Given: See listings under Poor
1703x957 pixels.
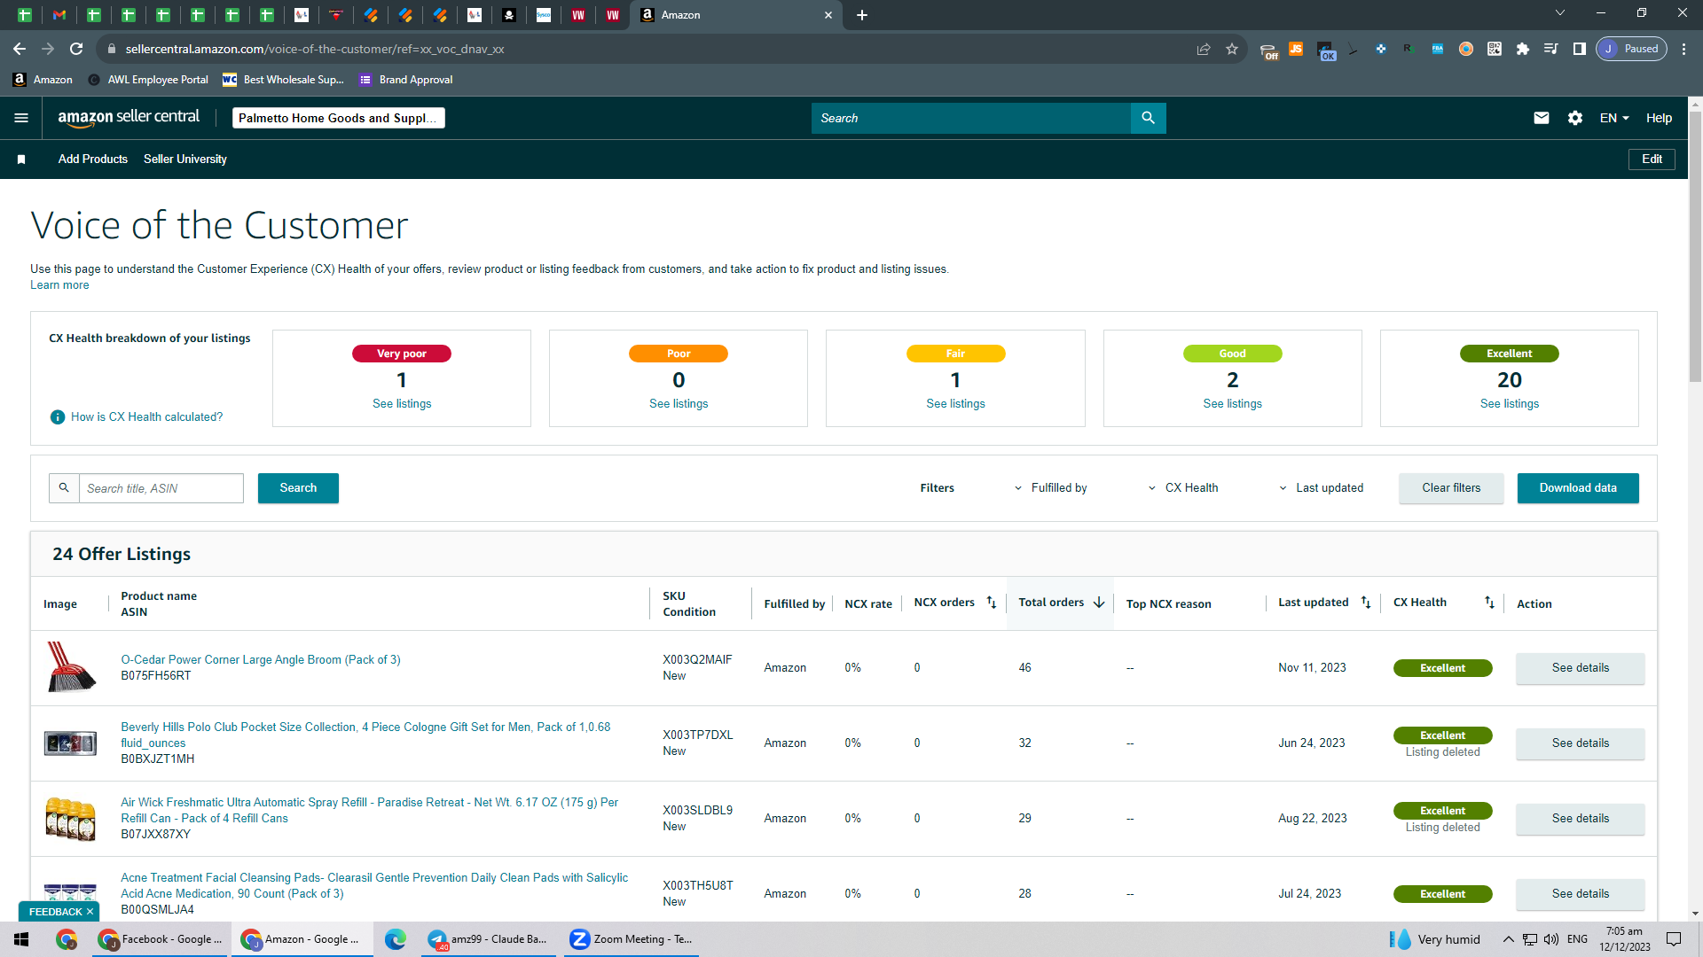Looking at the screenshot, I should pos(679,404).
